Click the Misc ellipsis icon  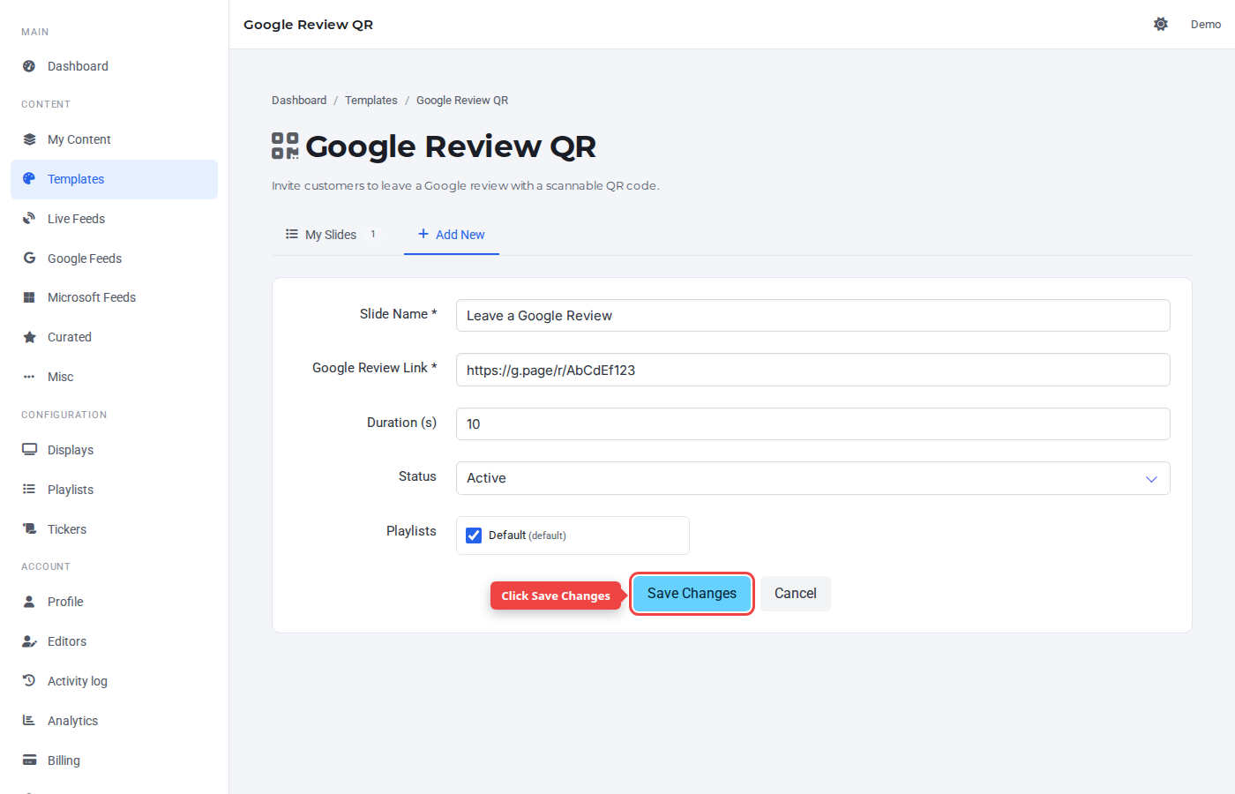click(29, 377)
